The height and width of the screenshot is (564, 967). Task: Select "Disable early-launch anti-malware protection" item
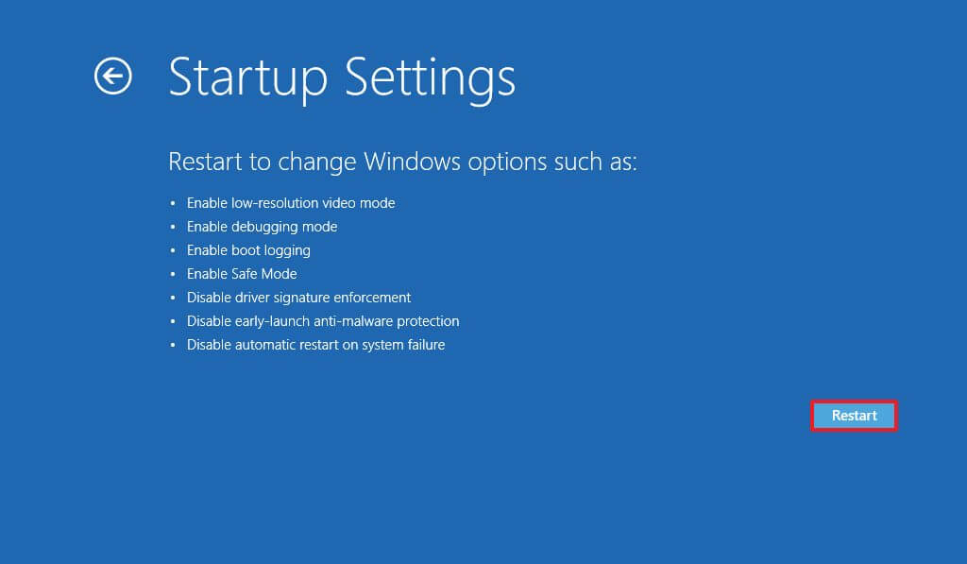pos(323,321)
